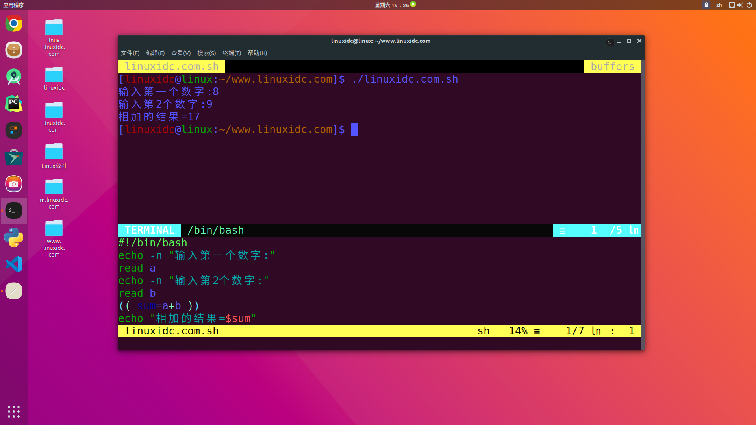756x425 pixels.
Task: Open the mail notification icon in system tray
Action: (706, 5)
